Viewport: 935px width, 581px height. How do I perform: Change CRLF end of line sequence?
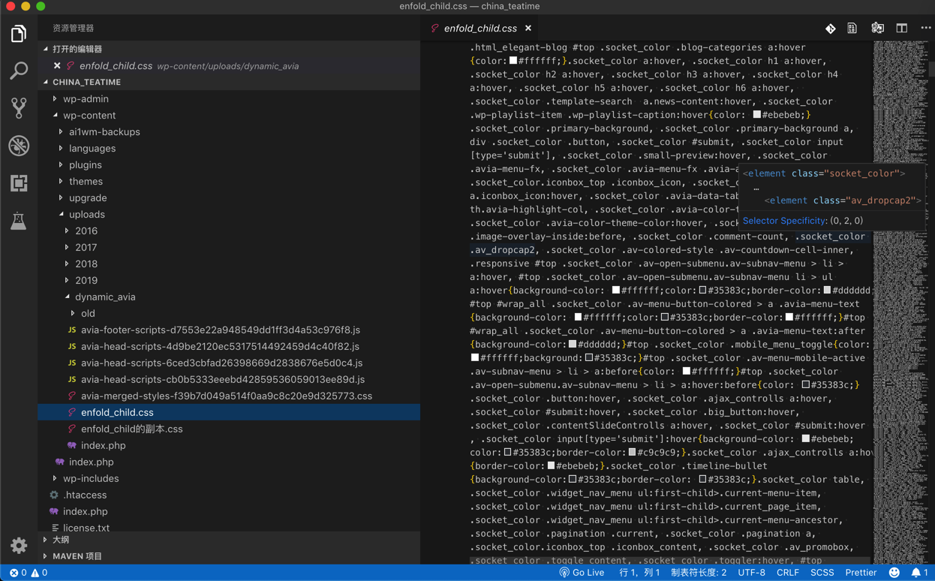tap(788, 573)
